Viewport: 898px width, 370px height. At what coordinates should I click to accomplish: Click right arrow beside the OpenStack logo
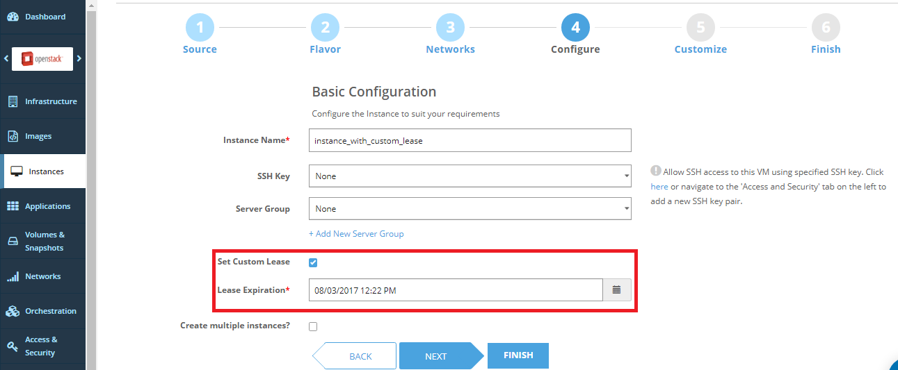pyautogui.click(x=79, y=58)
